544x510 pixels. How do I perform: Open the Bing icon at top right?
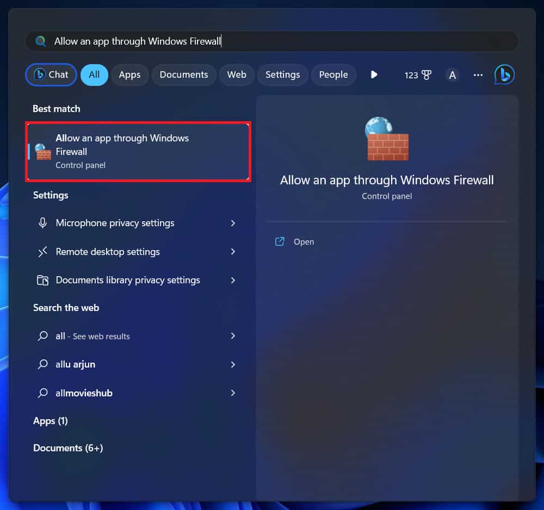tap(504, 74)
